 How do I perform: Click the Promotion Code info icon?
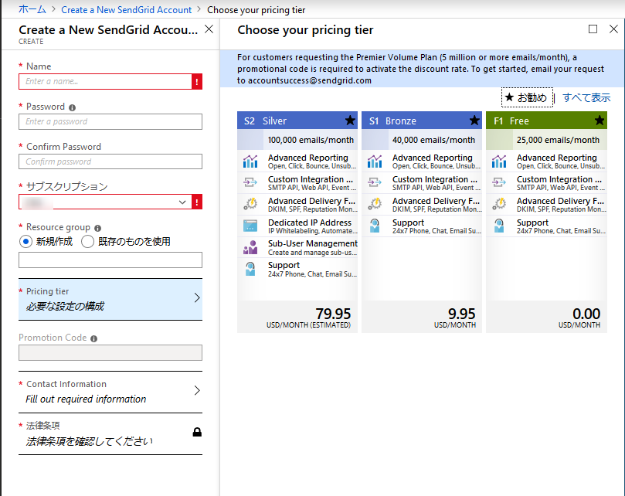(93, 338)
